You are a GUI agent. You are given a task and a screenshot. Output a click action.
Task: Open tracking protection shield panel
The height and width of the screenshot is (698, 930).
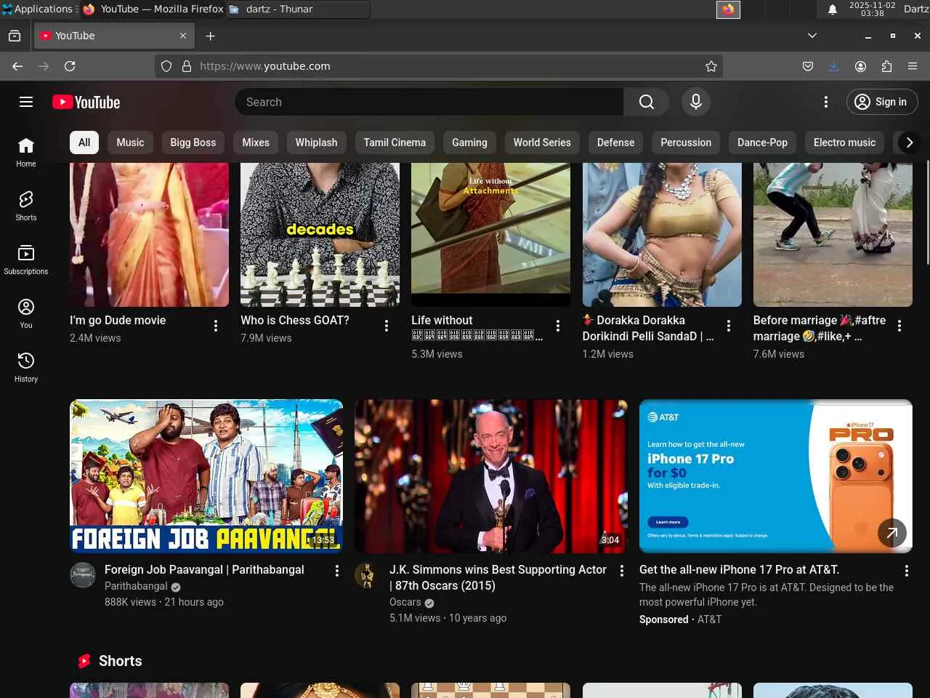click(166, 66)
